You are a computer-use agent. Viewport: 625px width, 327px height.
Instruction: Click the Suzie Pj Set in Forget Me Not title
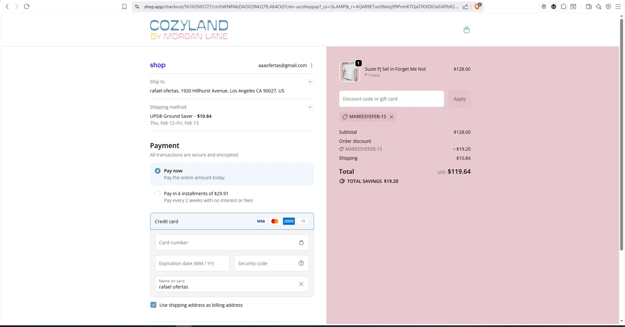point(395,69)
